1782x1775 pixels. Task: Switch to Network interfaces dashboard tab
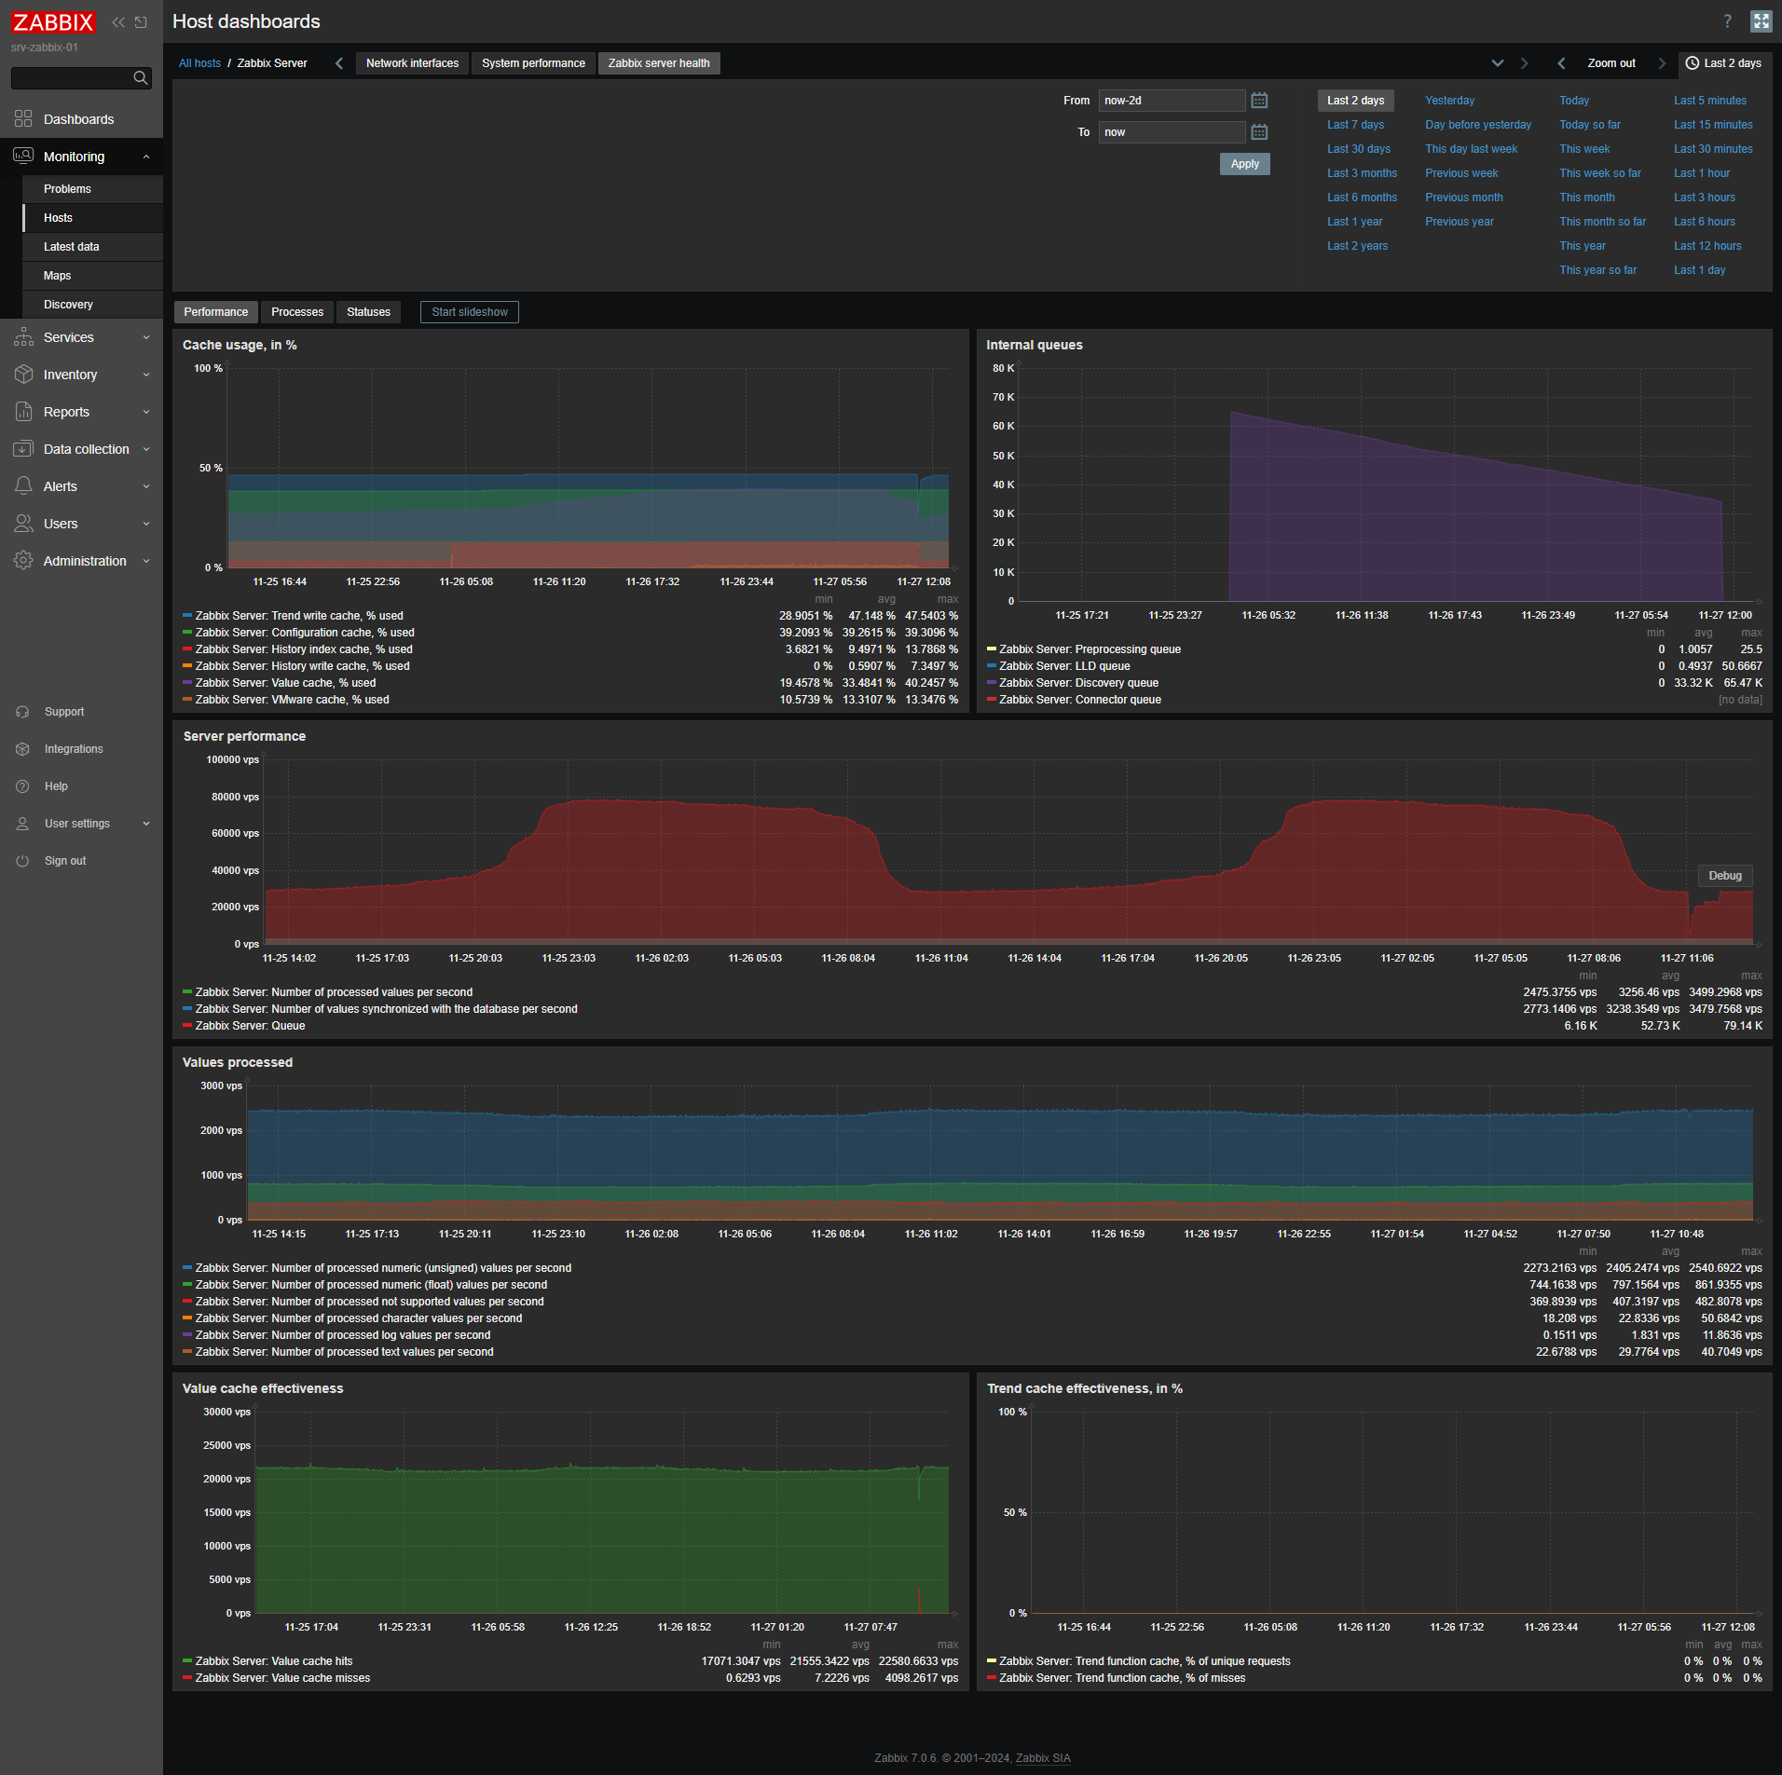(412, 63)
